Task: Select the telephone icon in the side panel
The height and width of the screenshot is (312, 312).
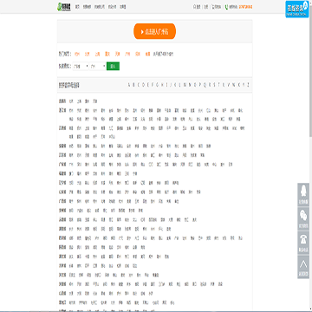Action: 303,243
